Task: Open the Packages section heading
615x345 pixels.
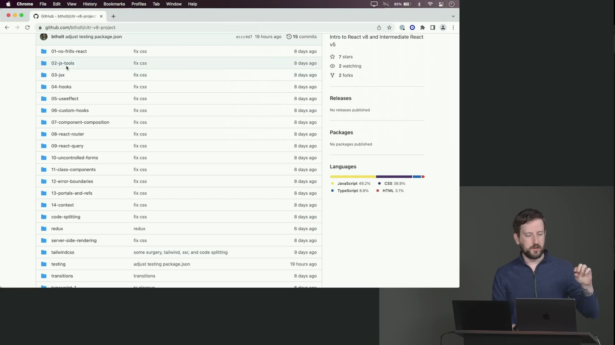Action: pyautogui.click(x=341, y=132)
